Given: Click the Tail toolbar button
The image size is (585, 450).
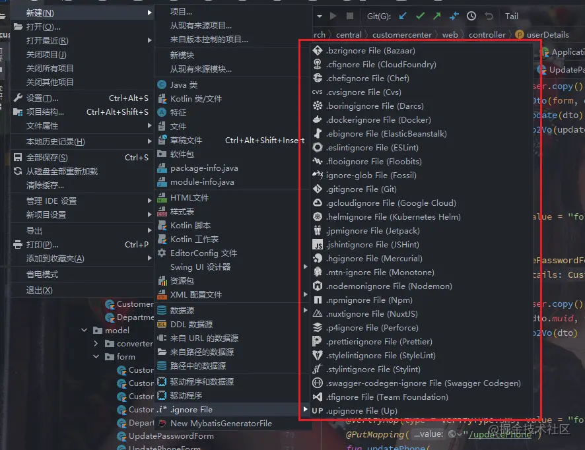Looking at the screenshot, I should tap(511, 16).
